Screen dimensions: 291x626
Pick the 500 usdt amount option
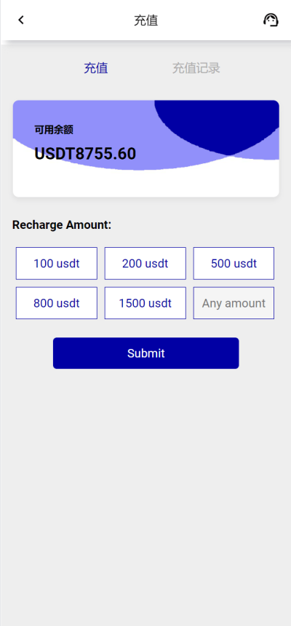tap(234, 264)
